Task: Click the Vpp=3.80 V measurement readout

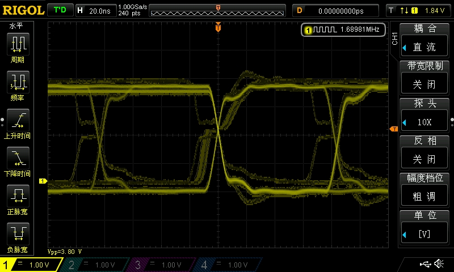Action: (65, 252)
